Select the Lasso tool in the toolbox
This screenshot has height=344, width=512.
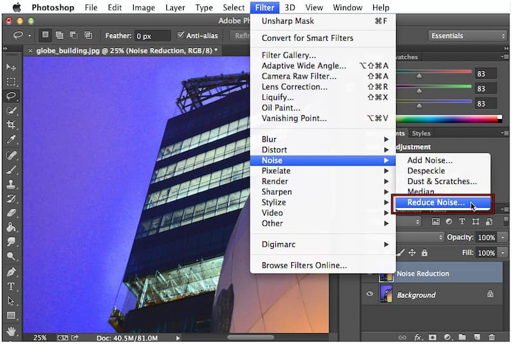[x=11, y=96]
